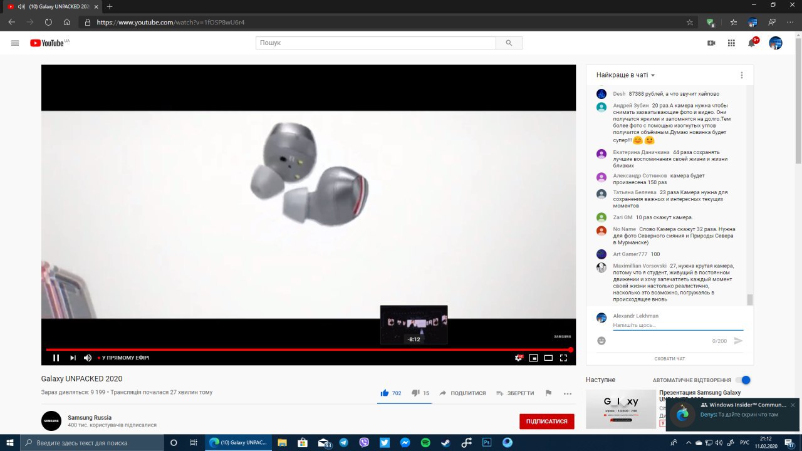Screen dimensions: 802x451
Task: Open a new browser tab
Action: 110,6
